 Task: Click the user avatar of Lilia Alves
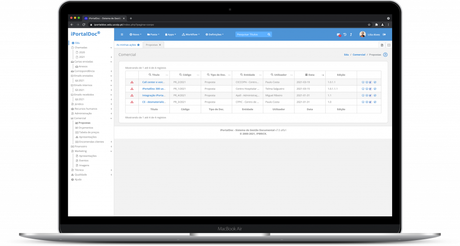point(363,34)
